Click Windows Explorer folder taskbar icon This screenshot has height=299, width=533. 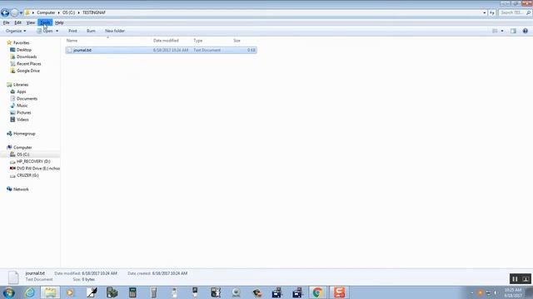[50, 292]
